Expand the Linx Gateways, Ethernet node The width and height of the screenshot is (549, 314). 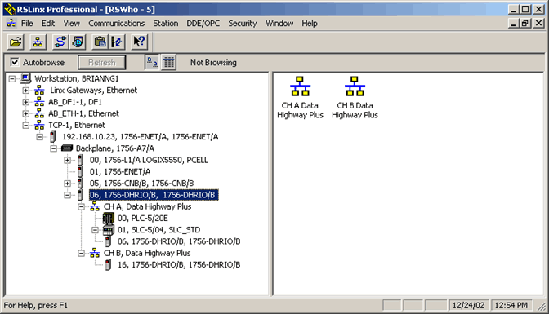click(x=26, y=91)
